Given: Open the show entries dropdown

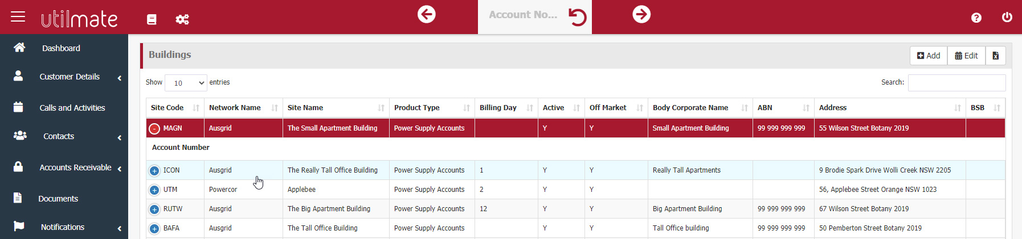Looking at the screenshot, I should [x=186, y=83].
